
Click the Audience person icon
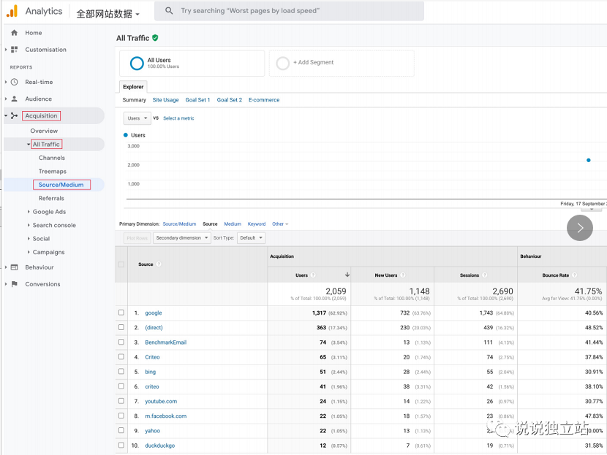coord(15,99)
